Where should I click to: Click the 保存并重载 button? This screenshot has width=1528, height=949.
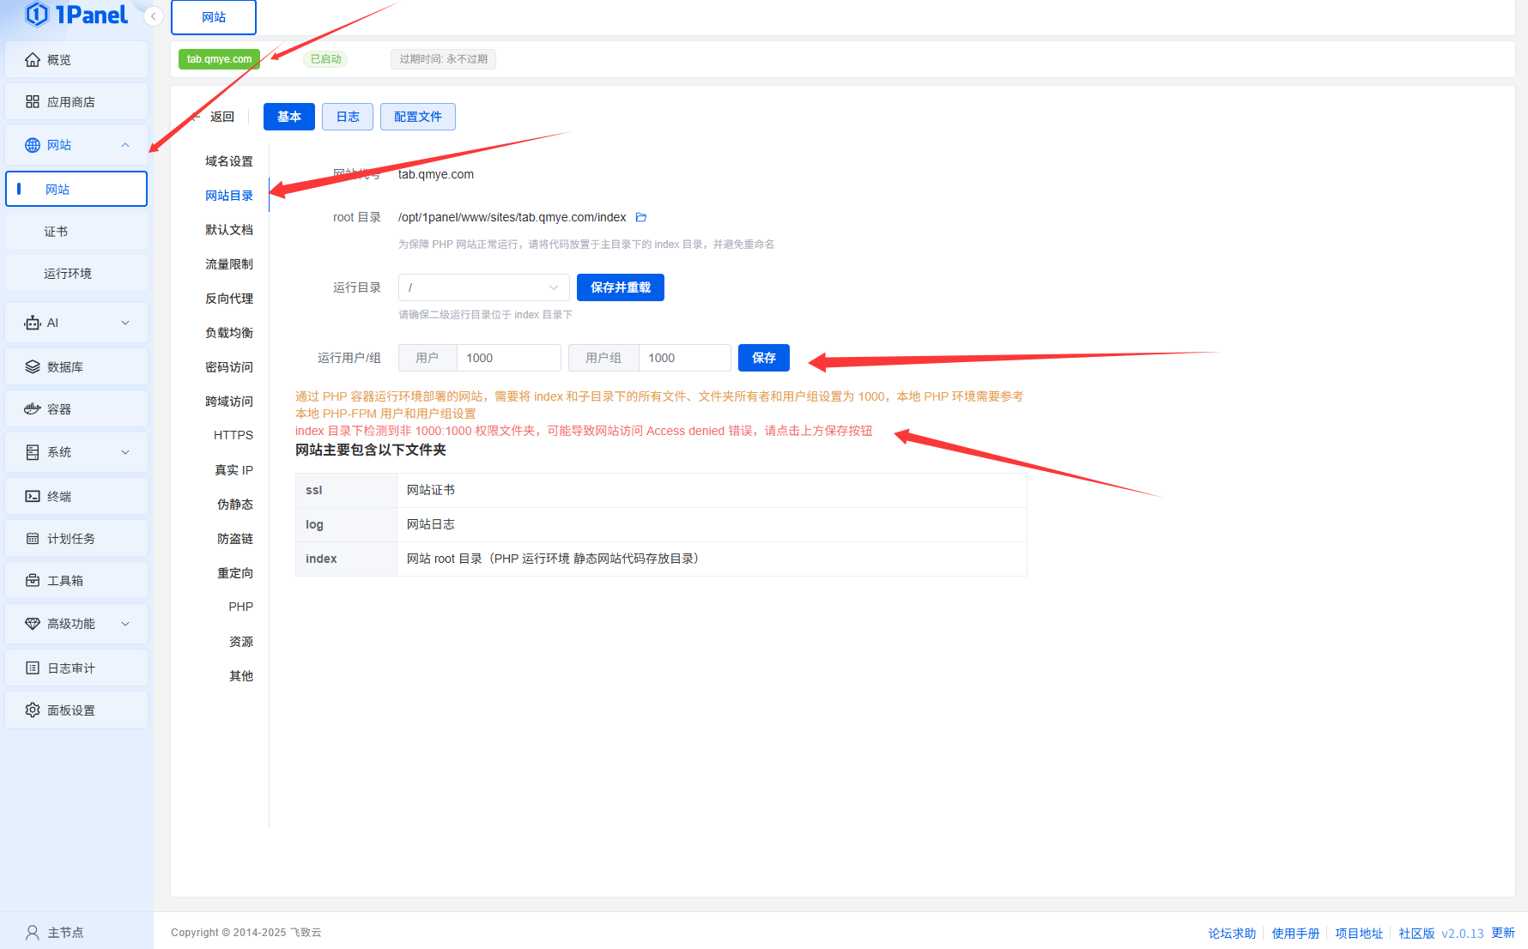point(620,287)
